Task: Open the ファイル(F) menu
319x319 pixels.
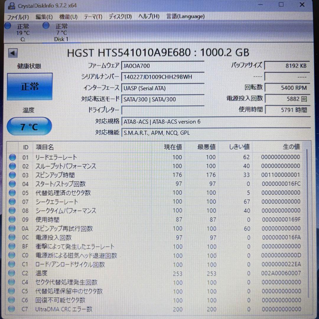Action: tap(18, 17)
